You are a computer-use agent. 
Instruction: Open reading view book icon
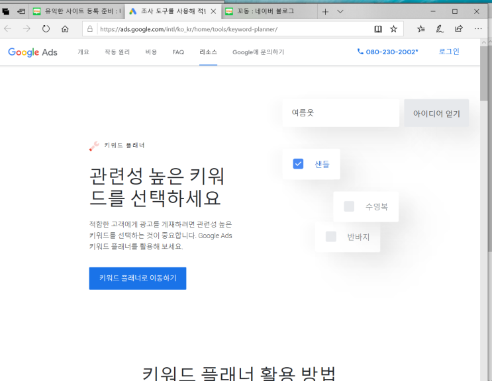pos(378,29)
